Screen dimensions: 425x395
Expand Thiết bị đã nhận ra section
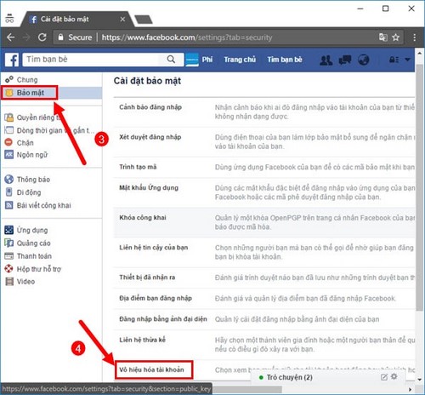click(264, 278)
